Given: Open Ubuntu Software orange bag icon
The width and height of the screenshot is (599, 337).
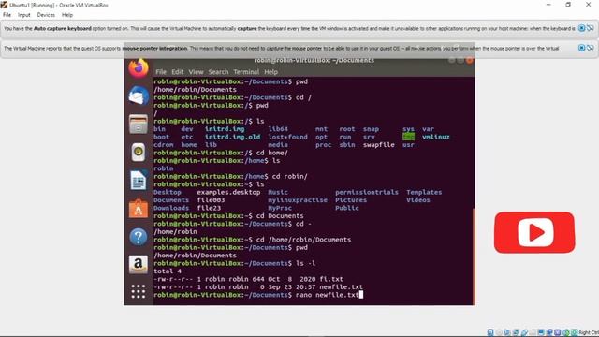Looking at the screenshot, I should point(139,208).
